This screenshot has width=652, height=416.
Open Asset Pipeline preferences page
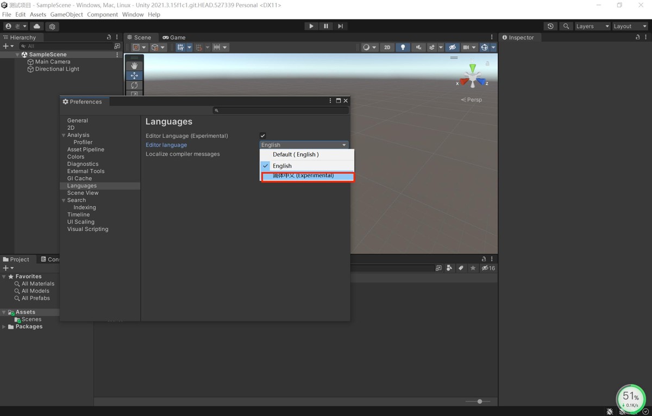tap(85, 149)
